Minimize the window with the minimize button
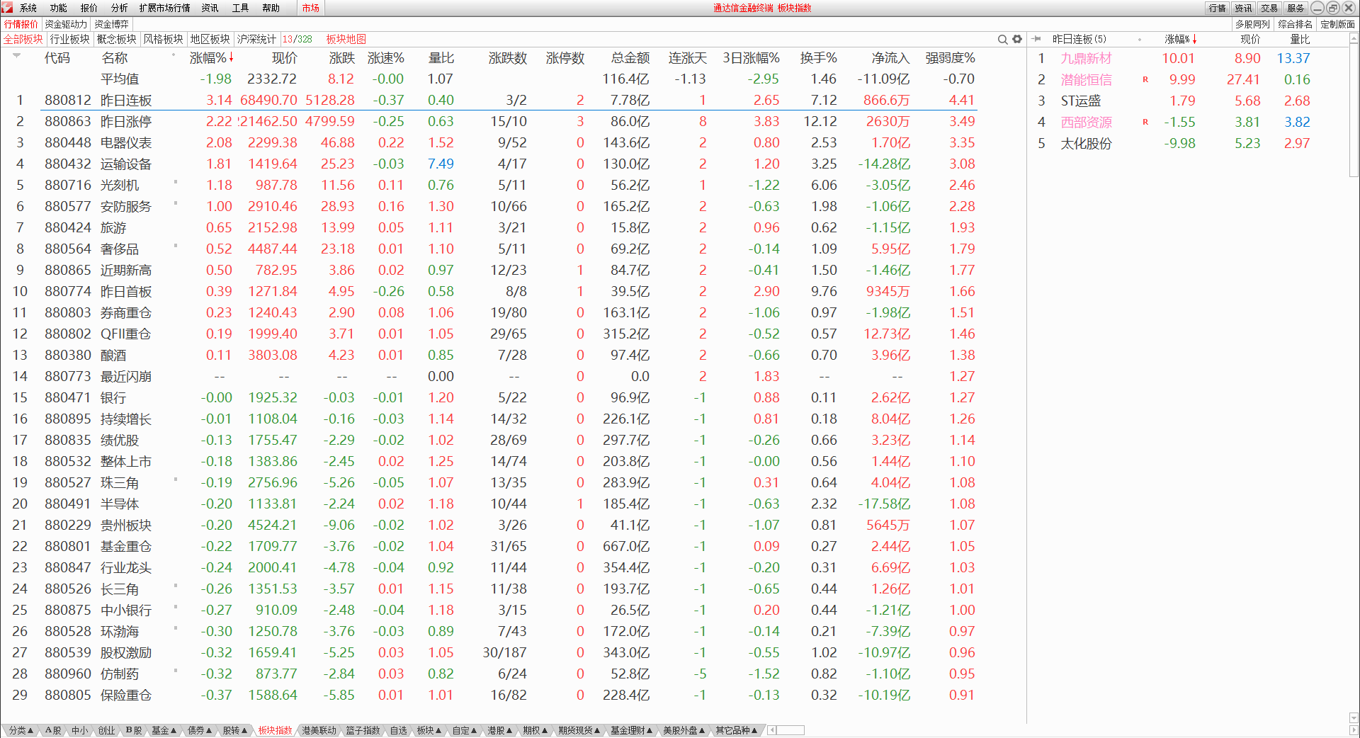 pyautogui.click(x=1317, y=8)
